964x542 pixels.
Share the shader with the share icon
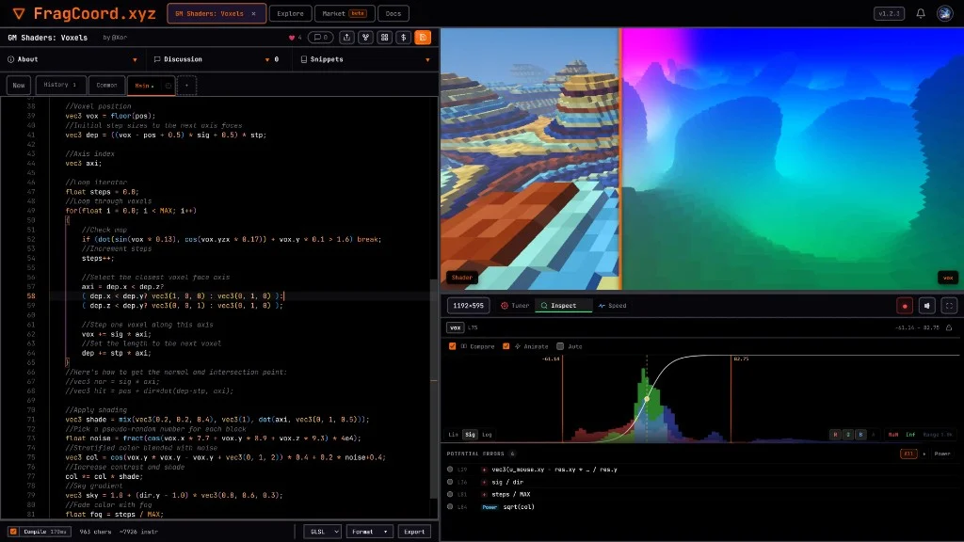tap(346, 38)
